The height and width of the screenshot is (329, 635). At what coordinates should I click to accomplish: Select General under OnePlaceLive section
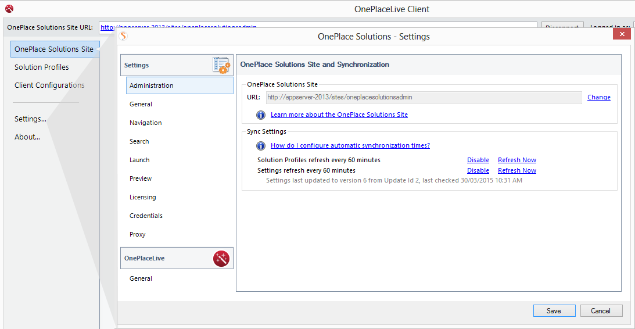coord(141,278)
